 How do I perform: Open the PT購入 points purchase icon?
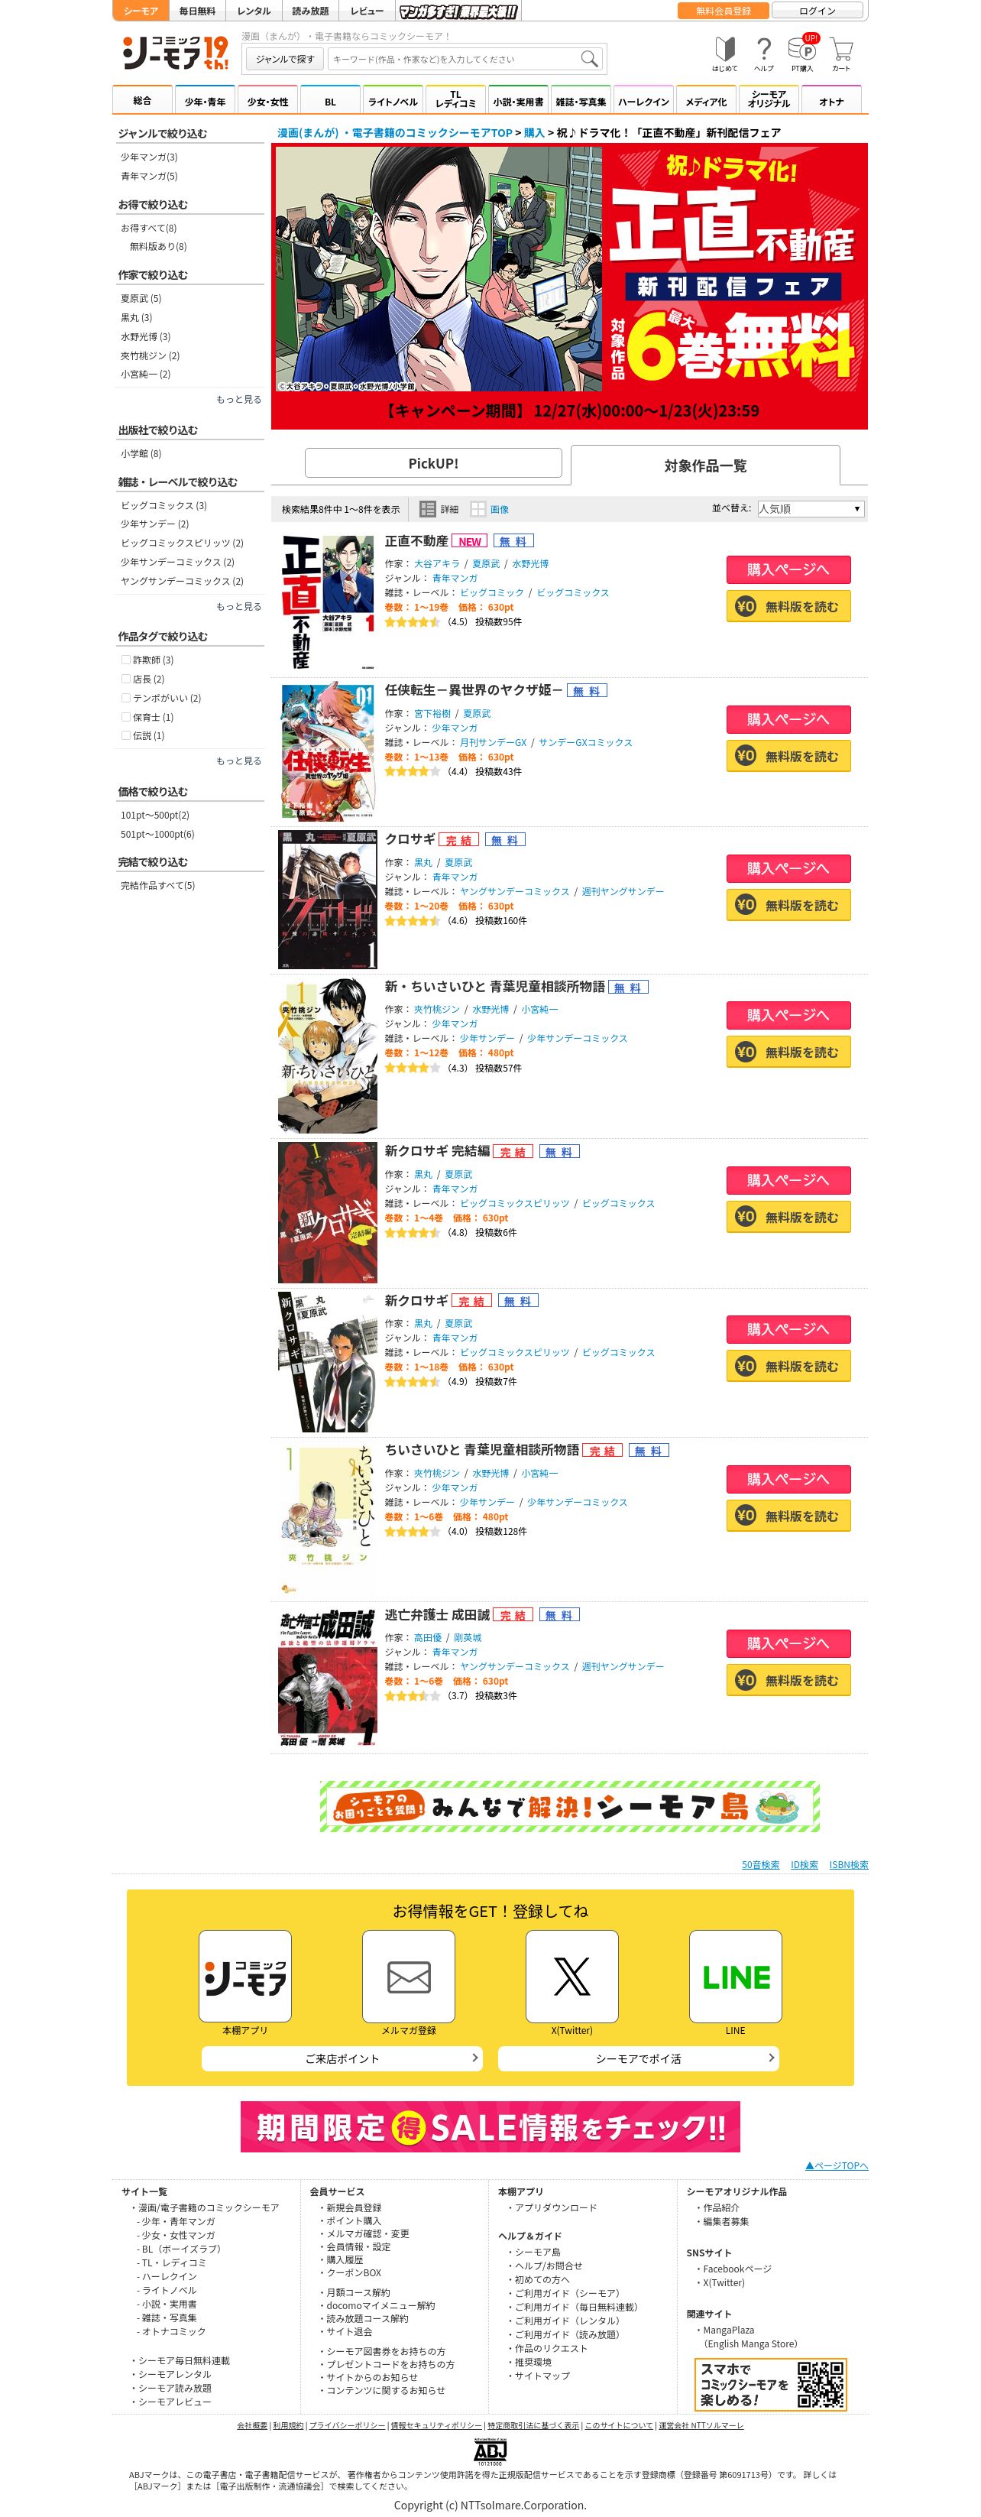(802, 54)
